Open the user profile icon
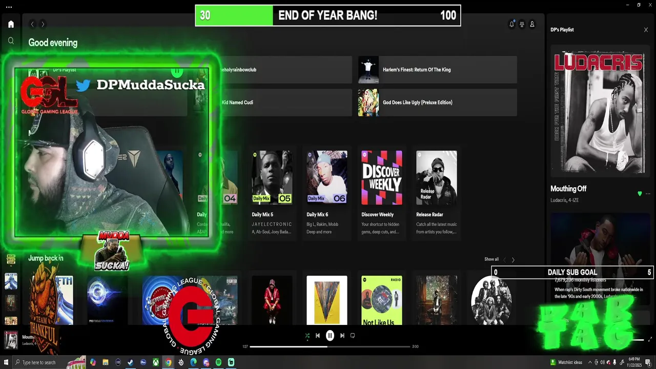 click(x=532, y=24)
